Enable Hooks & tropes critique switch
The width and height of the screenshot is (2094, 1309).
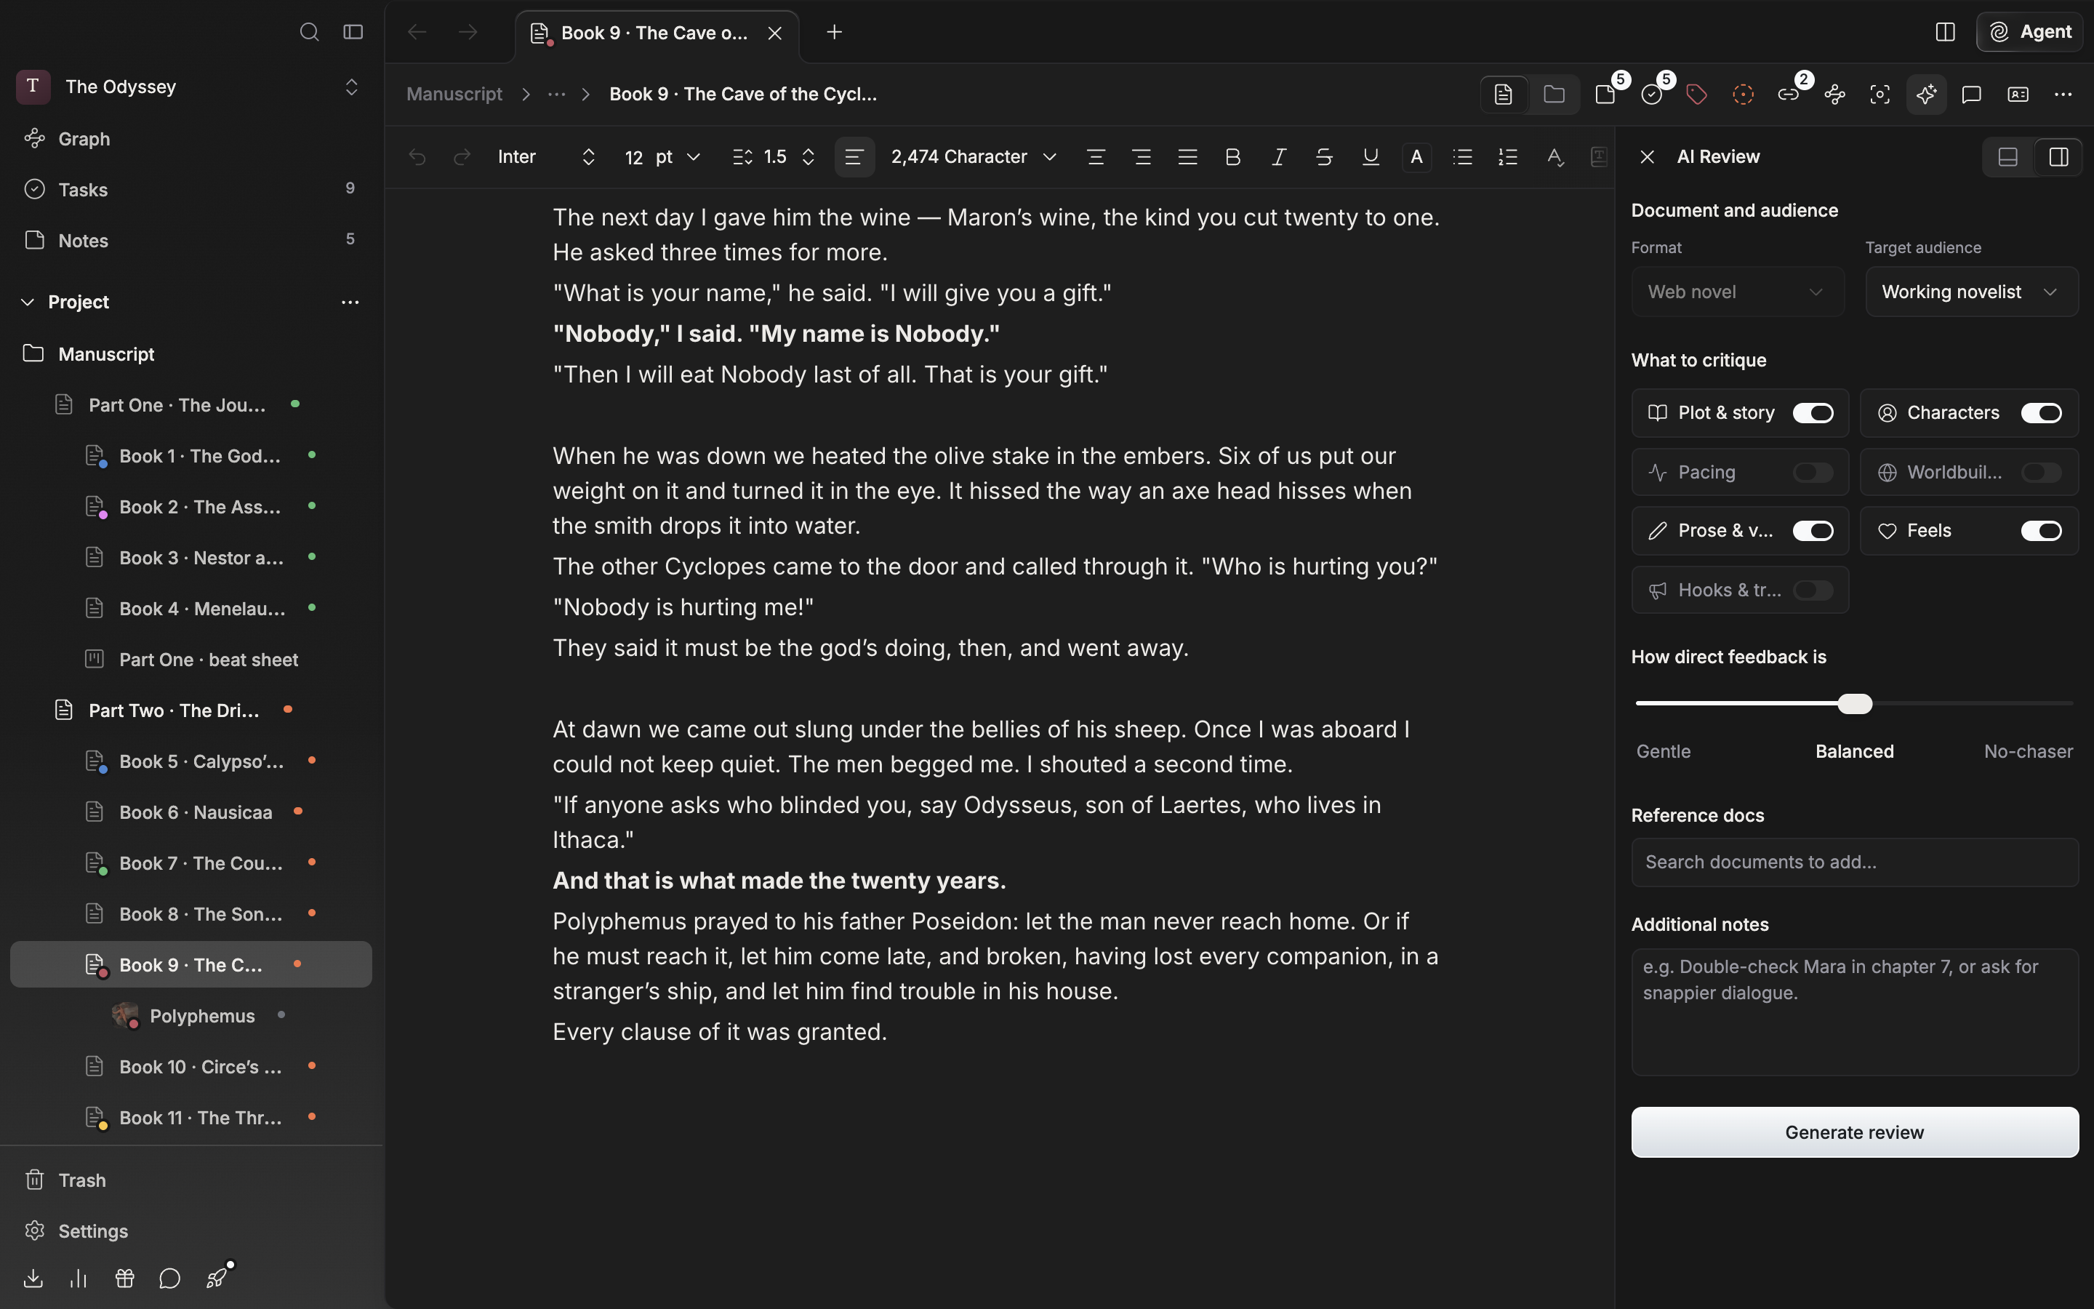(x=1813, y=590)
